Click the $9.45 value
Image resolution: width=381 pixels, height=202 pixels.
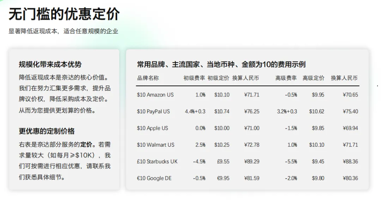point(318,162)
